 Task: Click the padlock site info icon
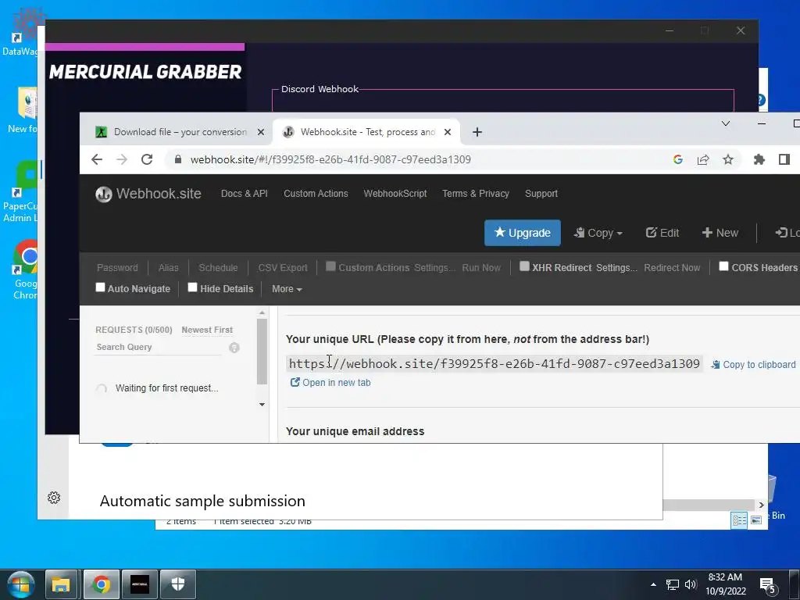point(177,159)
